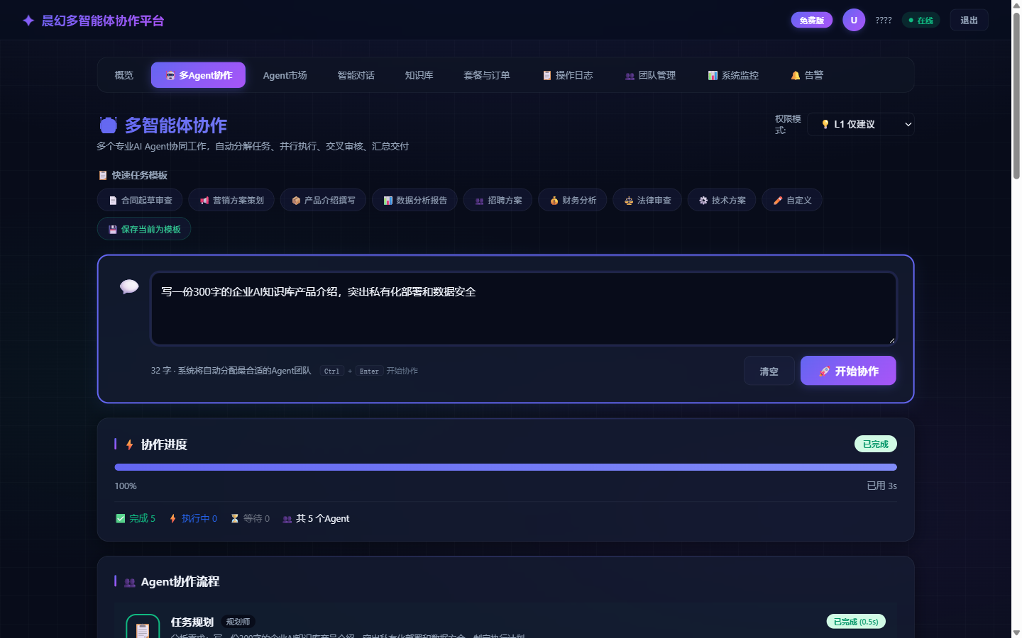Click the 在线 online status indicator
Viewport: 1022px width, 638px height.
(x=921, y=20)
